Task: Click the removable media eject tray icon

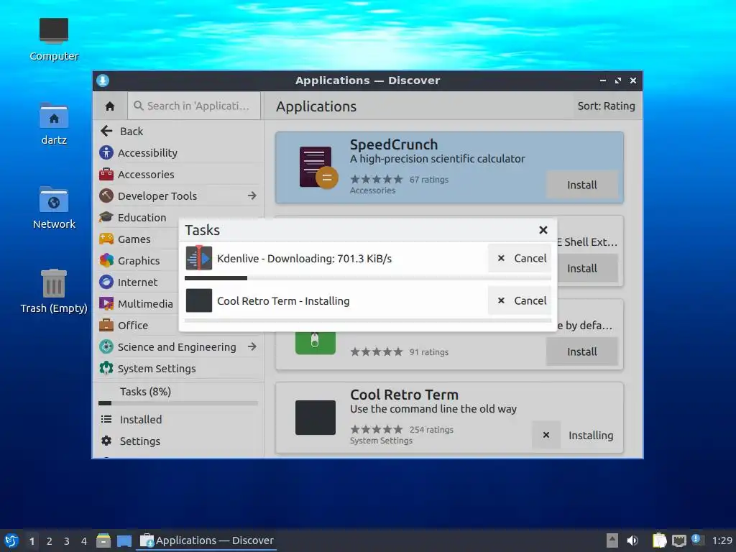Action: coord(612,540)
